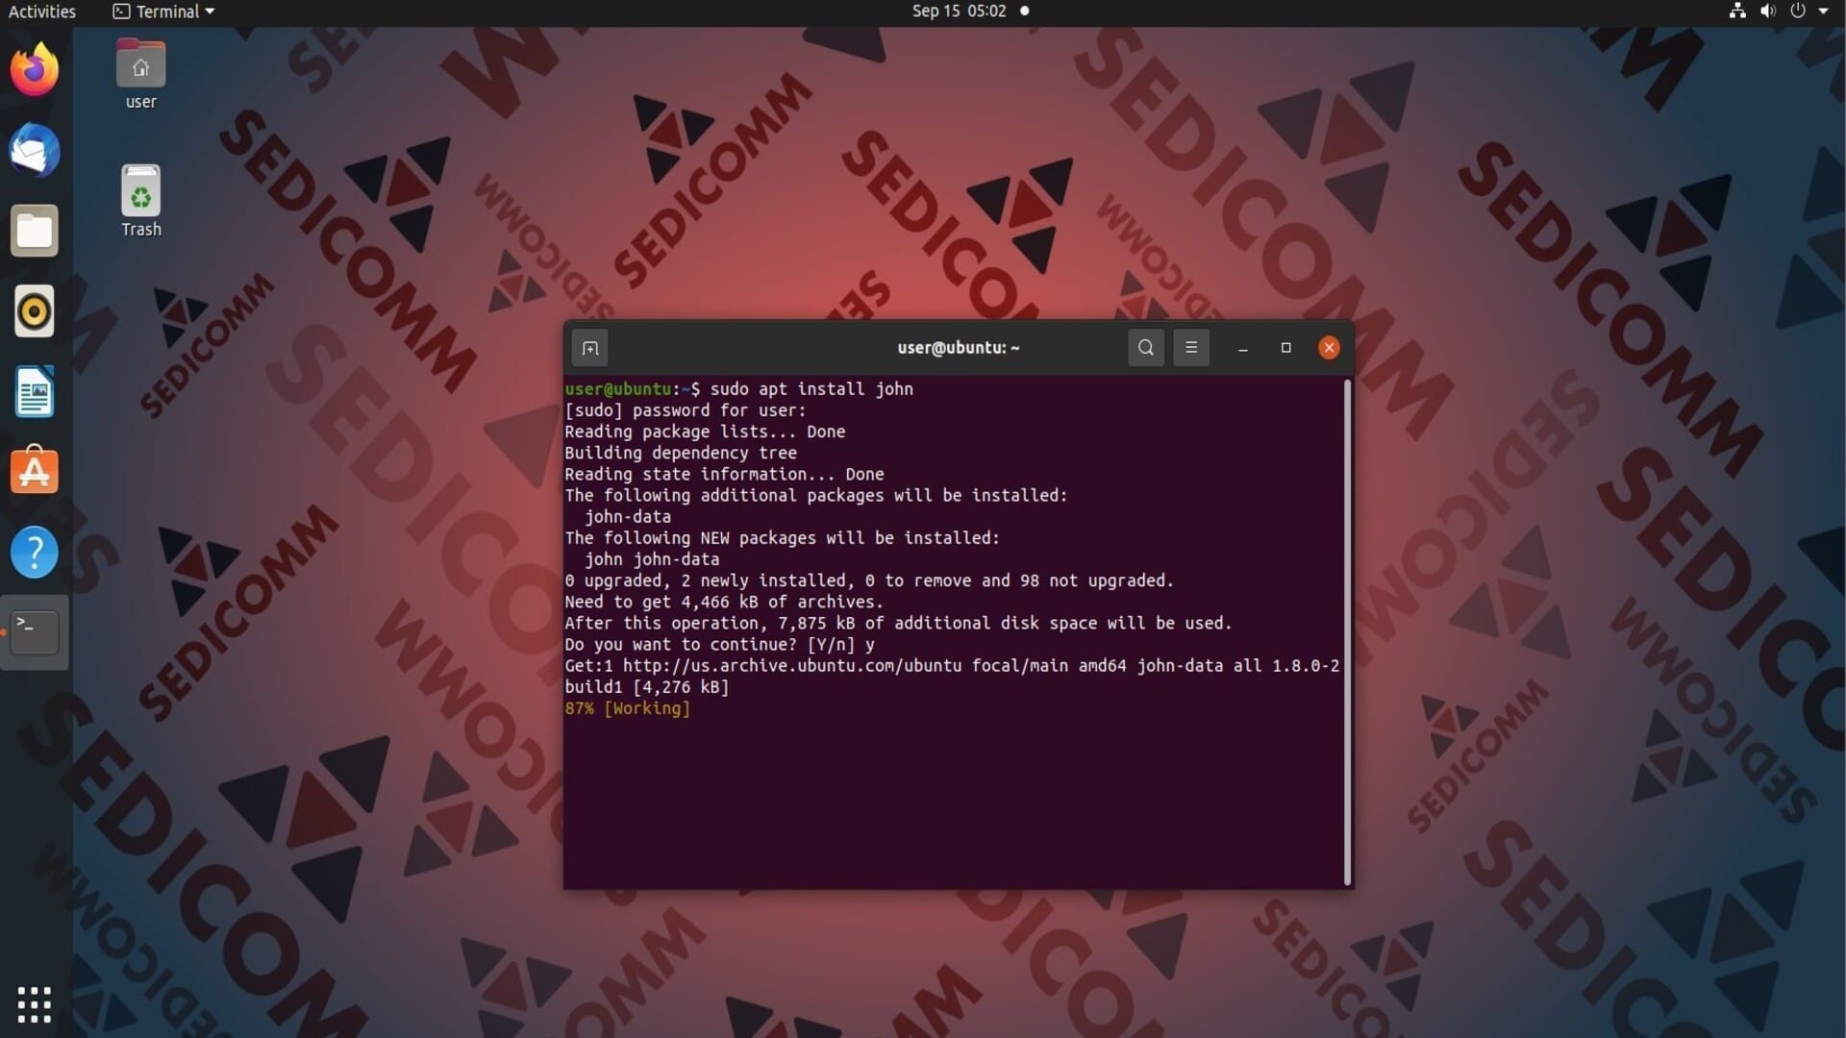
Task: Close the terminal window
Action: [x=1329, y=348]
